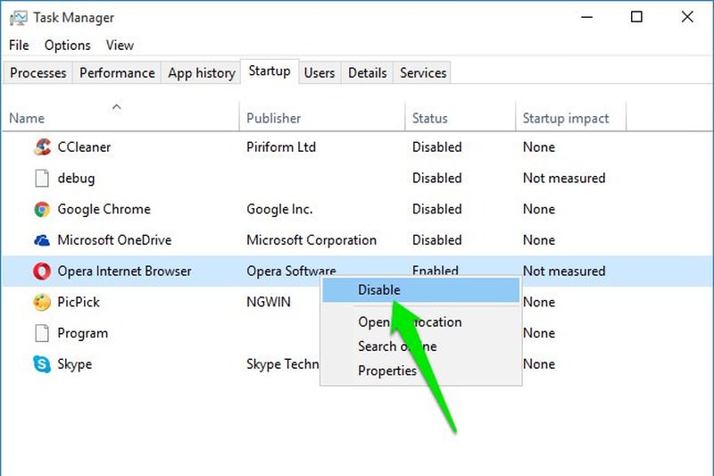
Task: Click the Google Inc. publisher cell
Action: (x=279, y=209)
